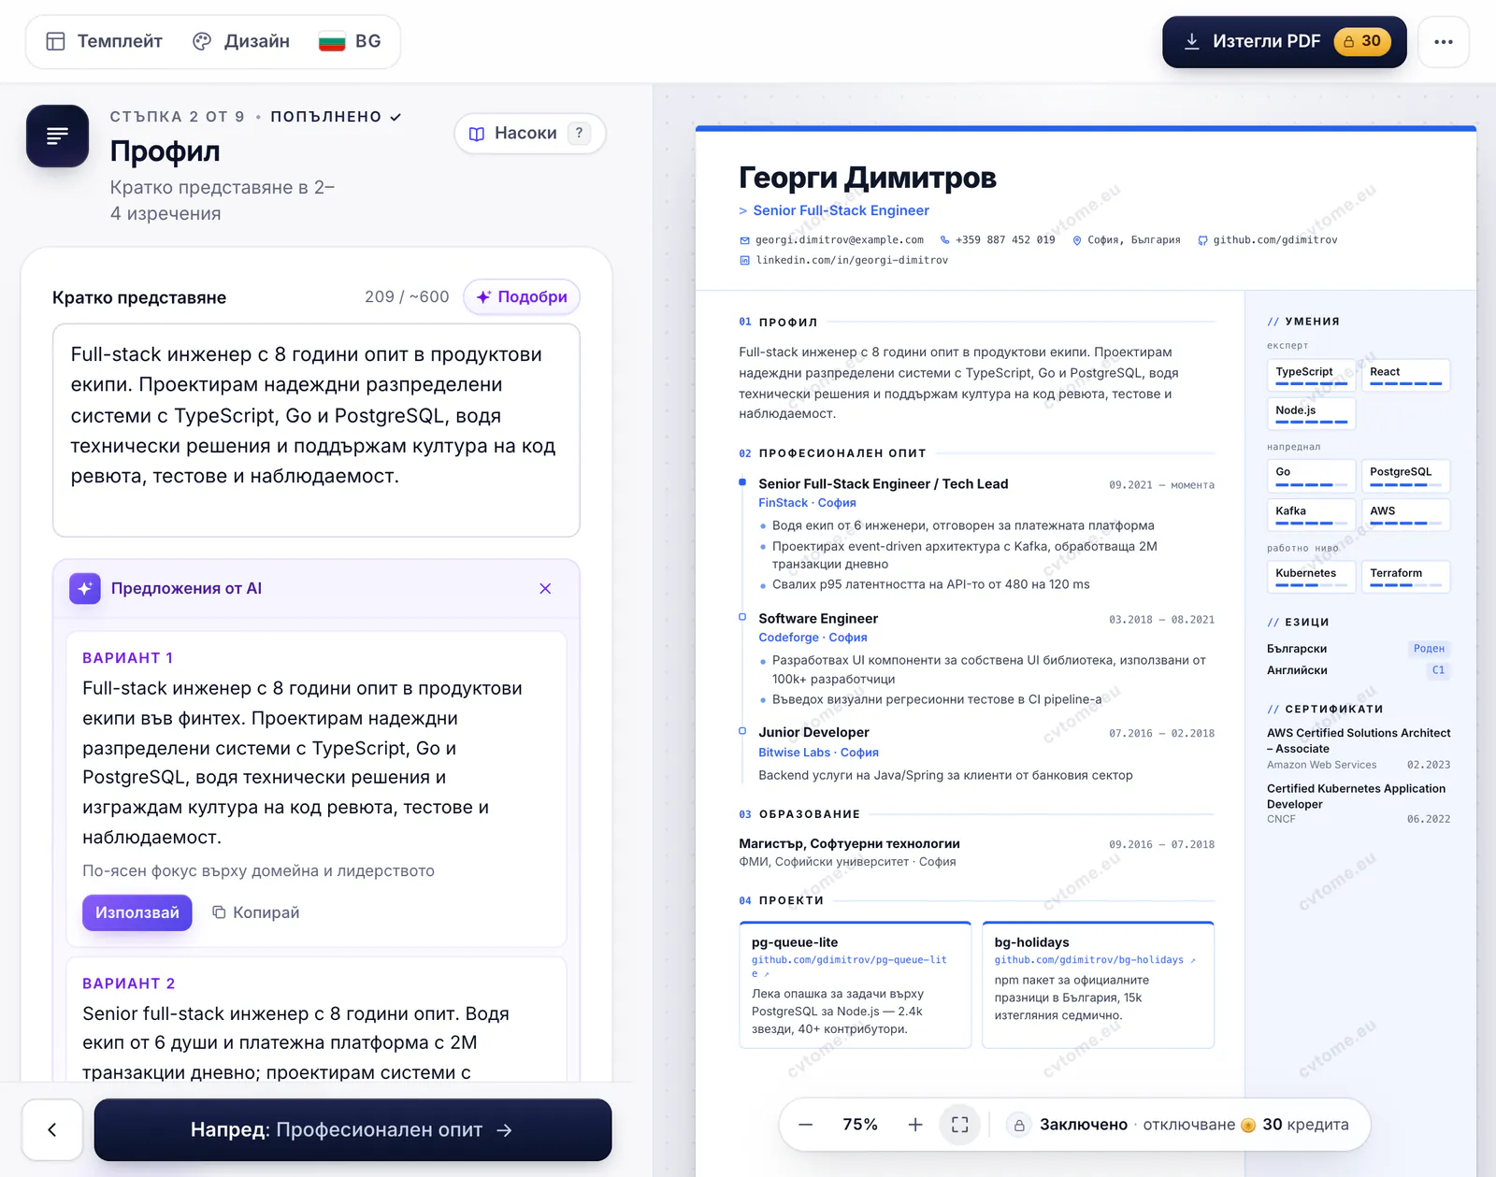Click the Попълнено completed status checkmark

coord(396,117)
